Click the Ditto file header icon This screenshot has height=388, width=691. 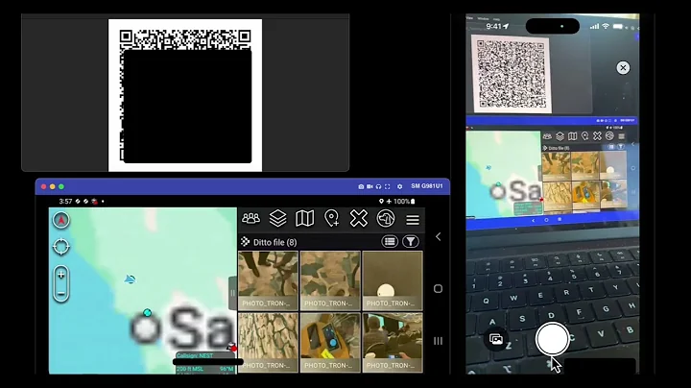pos(245,242)
